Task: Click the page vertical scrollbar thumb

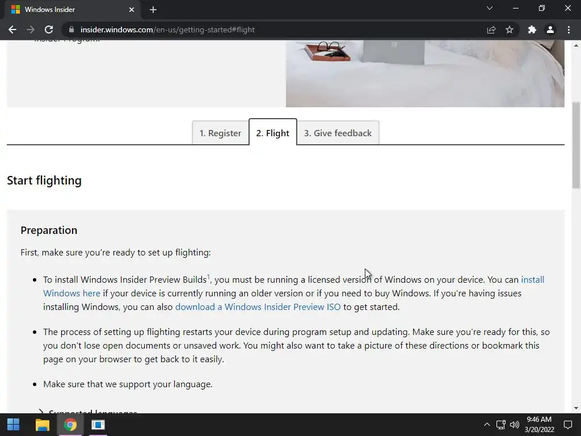Action: point(576,145)
